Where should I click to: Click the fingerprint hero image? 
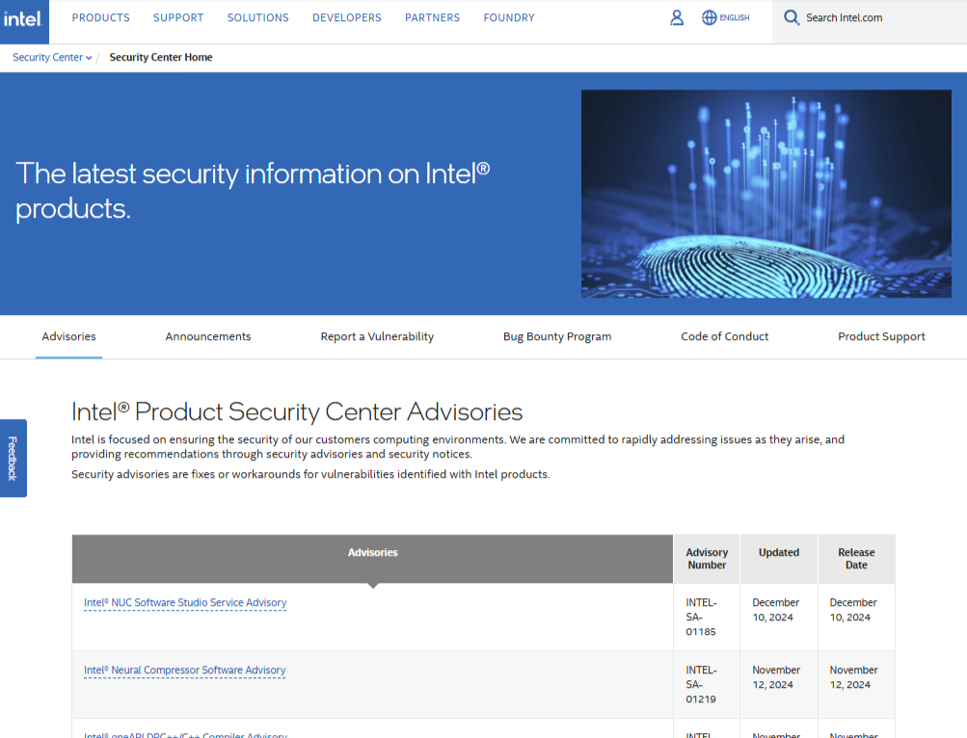pyautogui.click(x=766, y=194)
